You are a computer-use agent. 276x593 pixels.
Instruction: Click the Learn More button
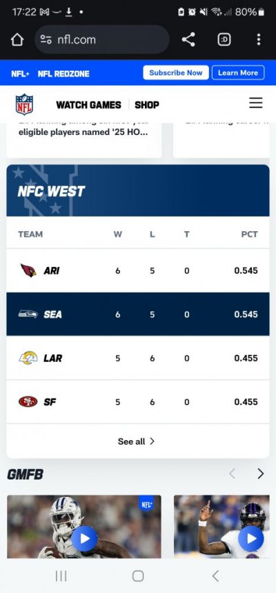pyautogui.click(x=238, y=73)
